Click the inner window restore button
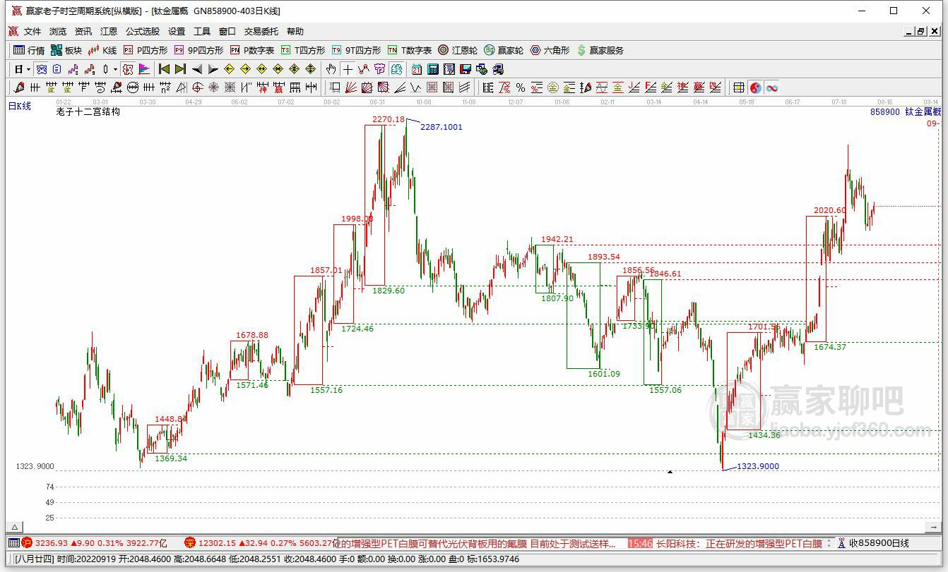Image resolution: width=948 pixels, height=572 pixels. click(921, 32)
